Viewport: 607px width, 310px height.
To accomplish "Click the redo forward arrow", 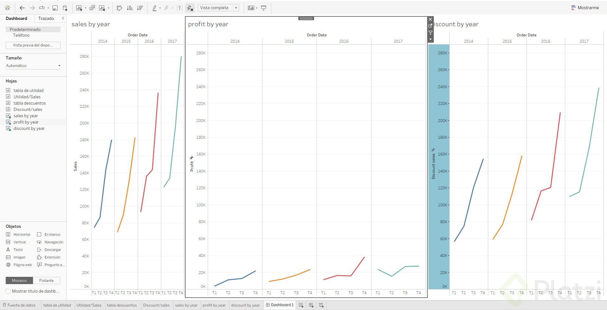I will coord(32,8).
